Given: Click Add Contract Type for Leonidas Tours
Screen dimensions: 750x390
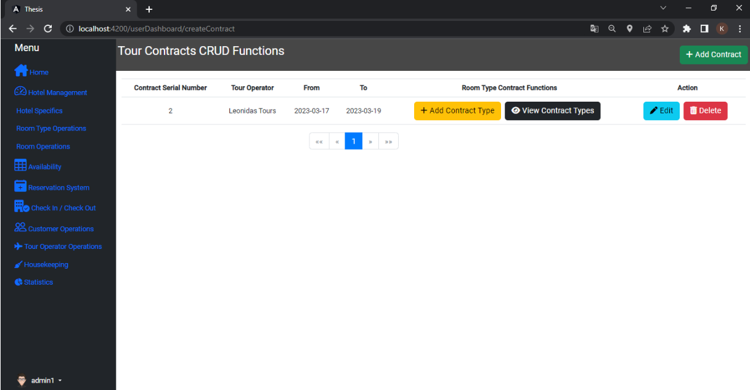Looking at the screenshot, I should pyautogui.click(x=457, y=111).
